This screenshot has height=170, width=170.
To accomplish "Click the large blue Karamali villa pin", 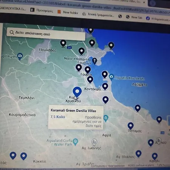I will point(77,92).
